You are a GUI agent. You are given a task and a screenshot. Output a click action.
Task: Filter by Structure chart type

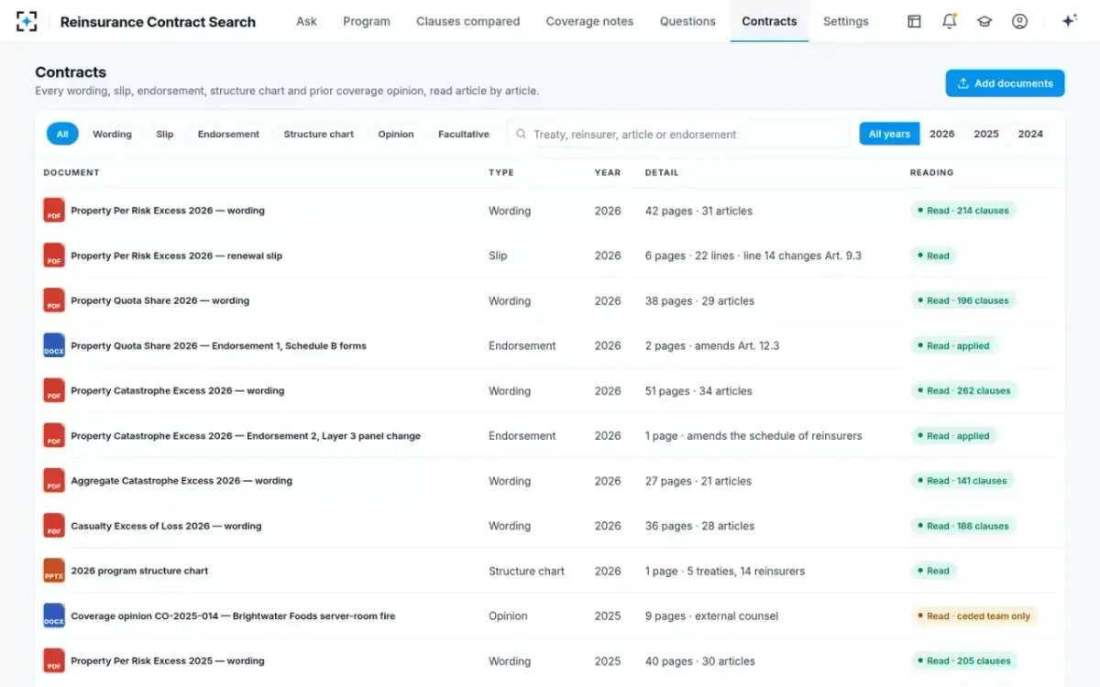point(318,134)
